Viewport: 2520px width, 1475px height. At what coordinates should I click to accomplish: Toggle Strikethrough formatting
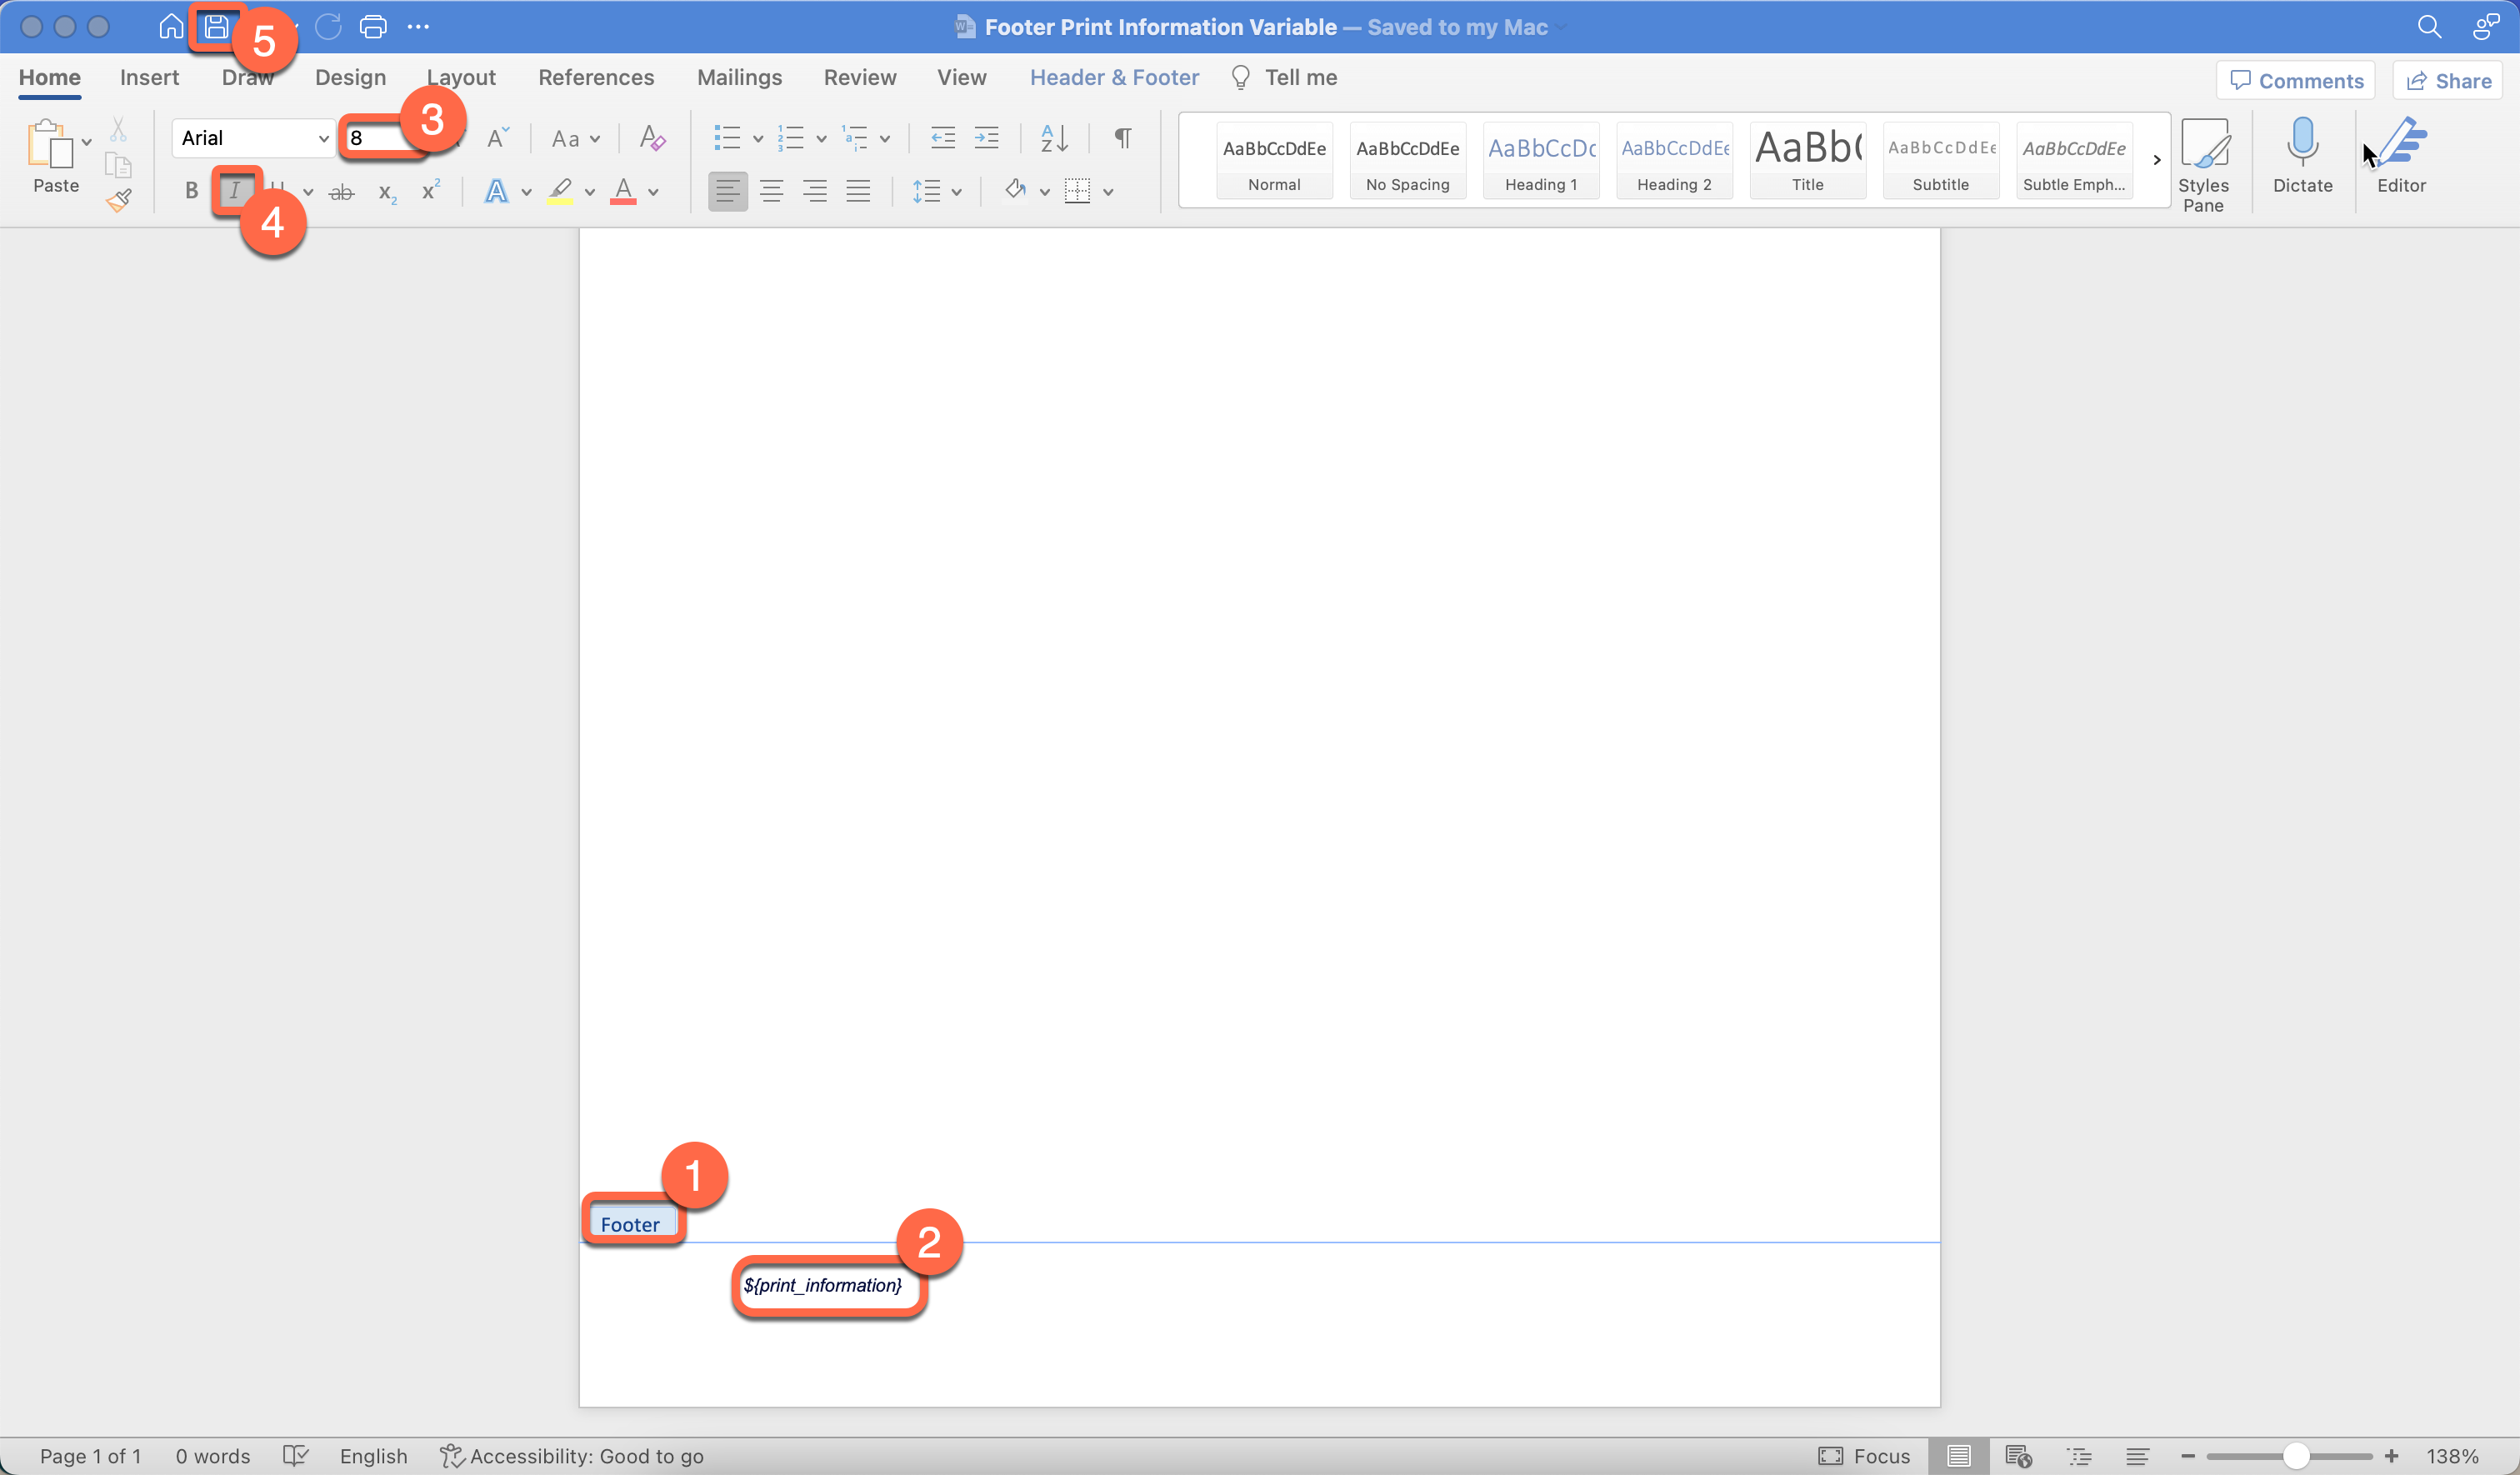click(x=341, y=191)
